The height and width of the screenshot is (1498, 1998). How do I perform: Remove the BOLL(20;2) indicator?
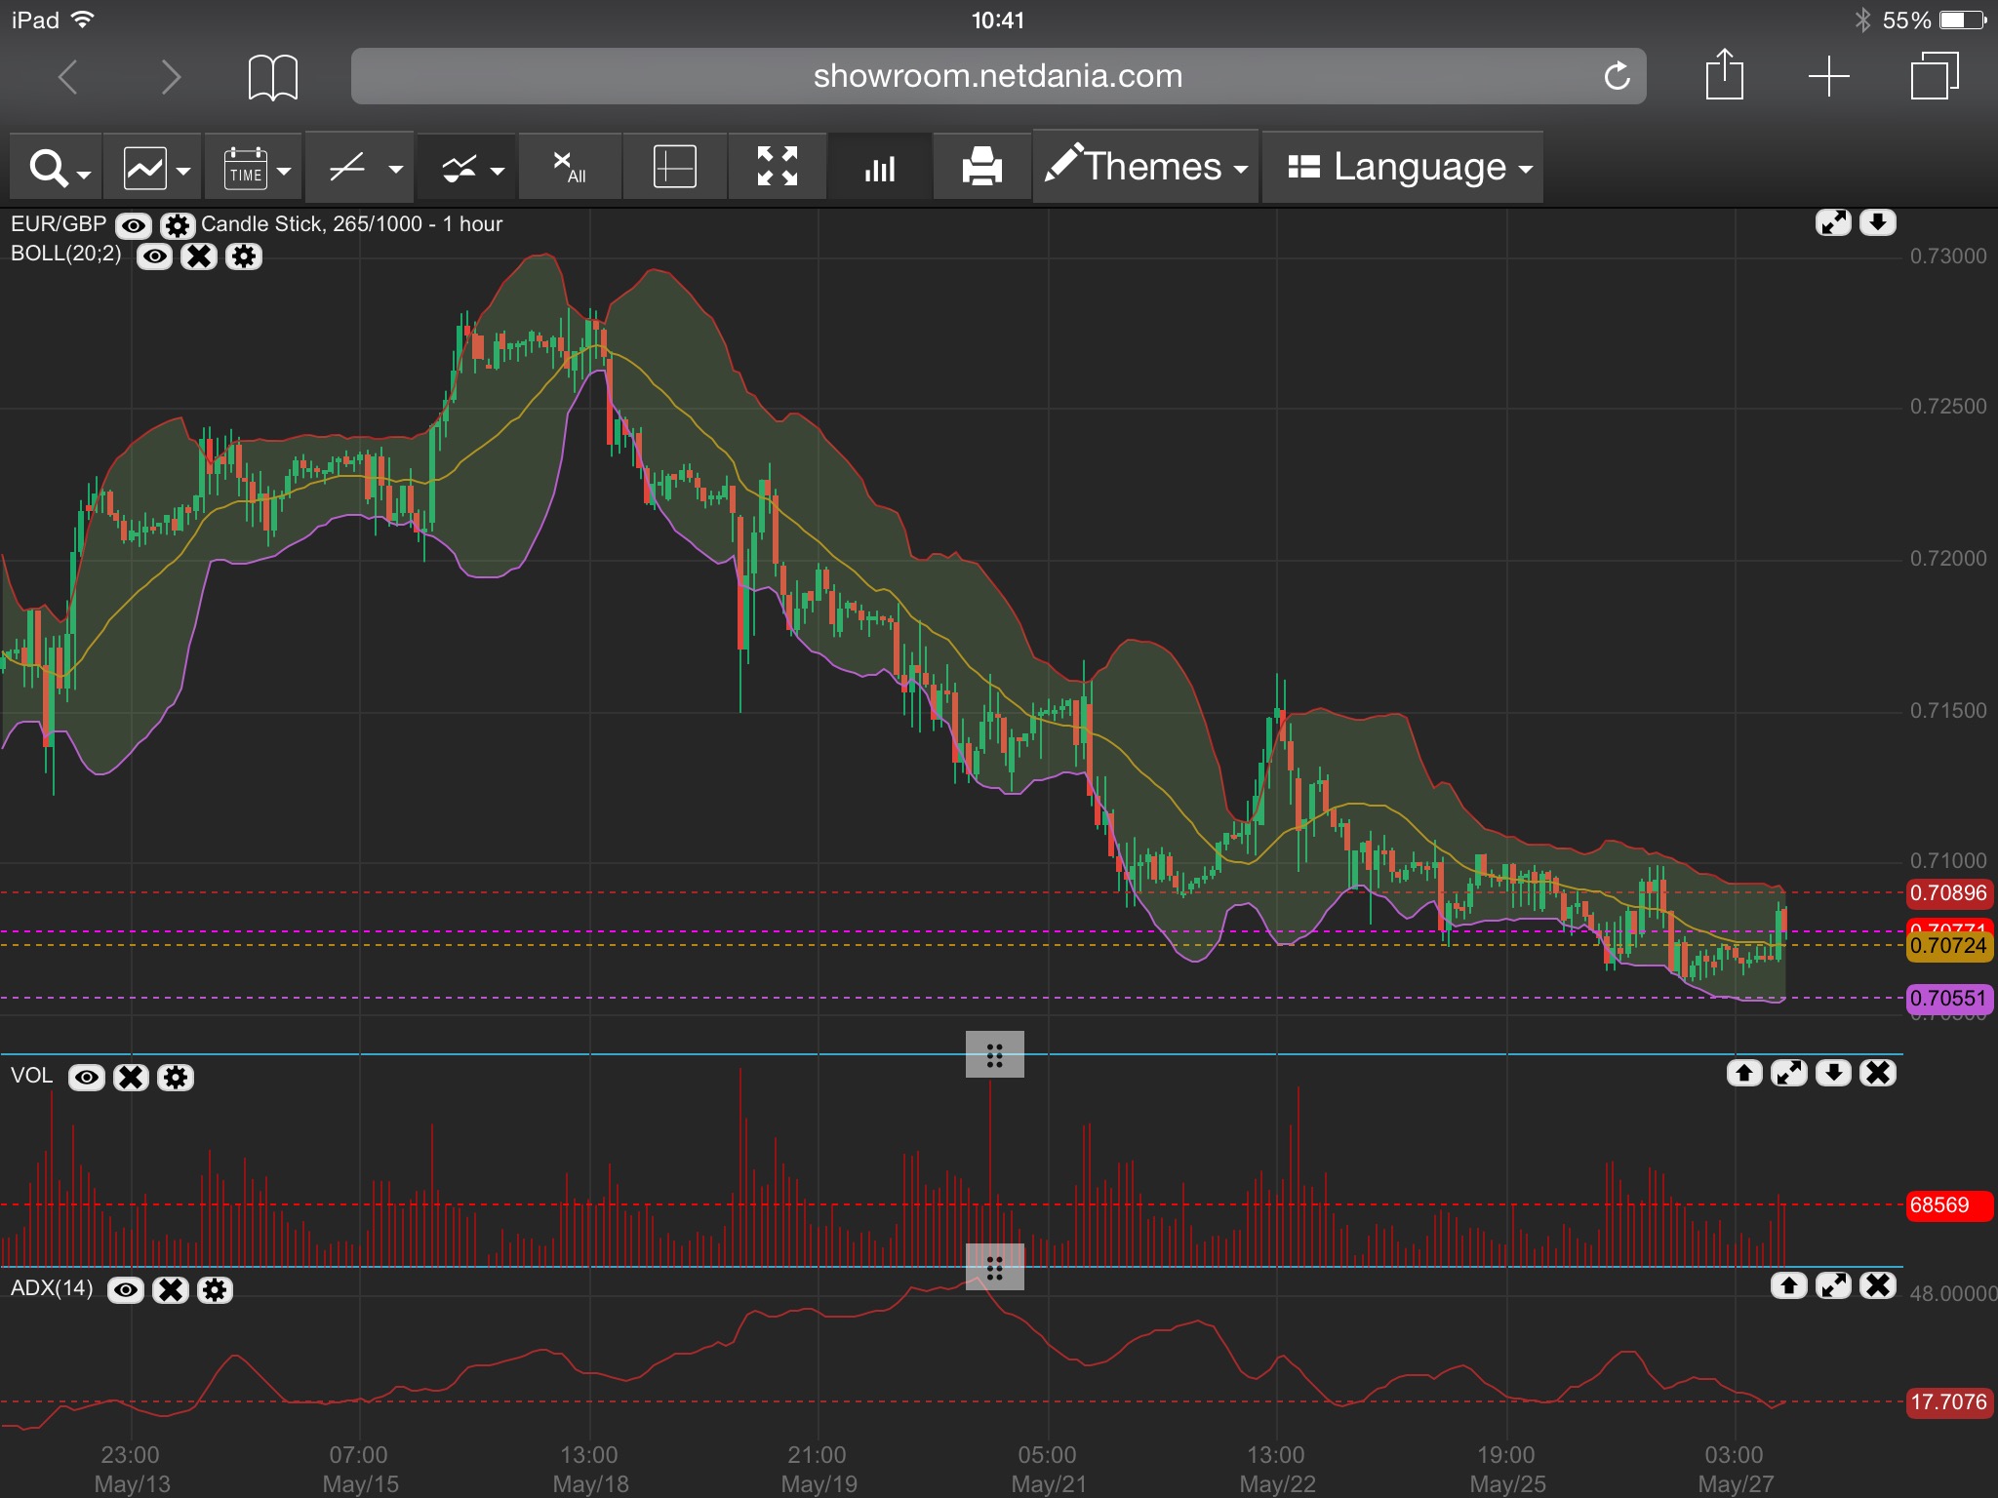pyautogui.click(x=199, y=256)
